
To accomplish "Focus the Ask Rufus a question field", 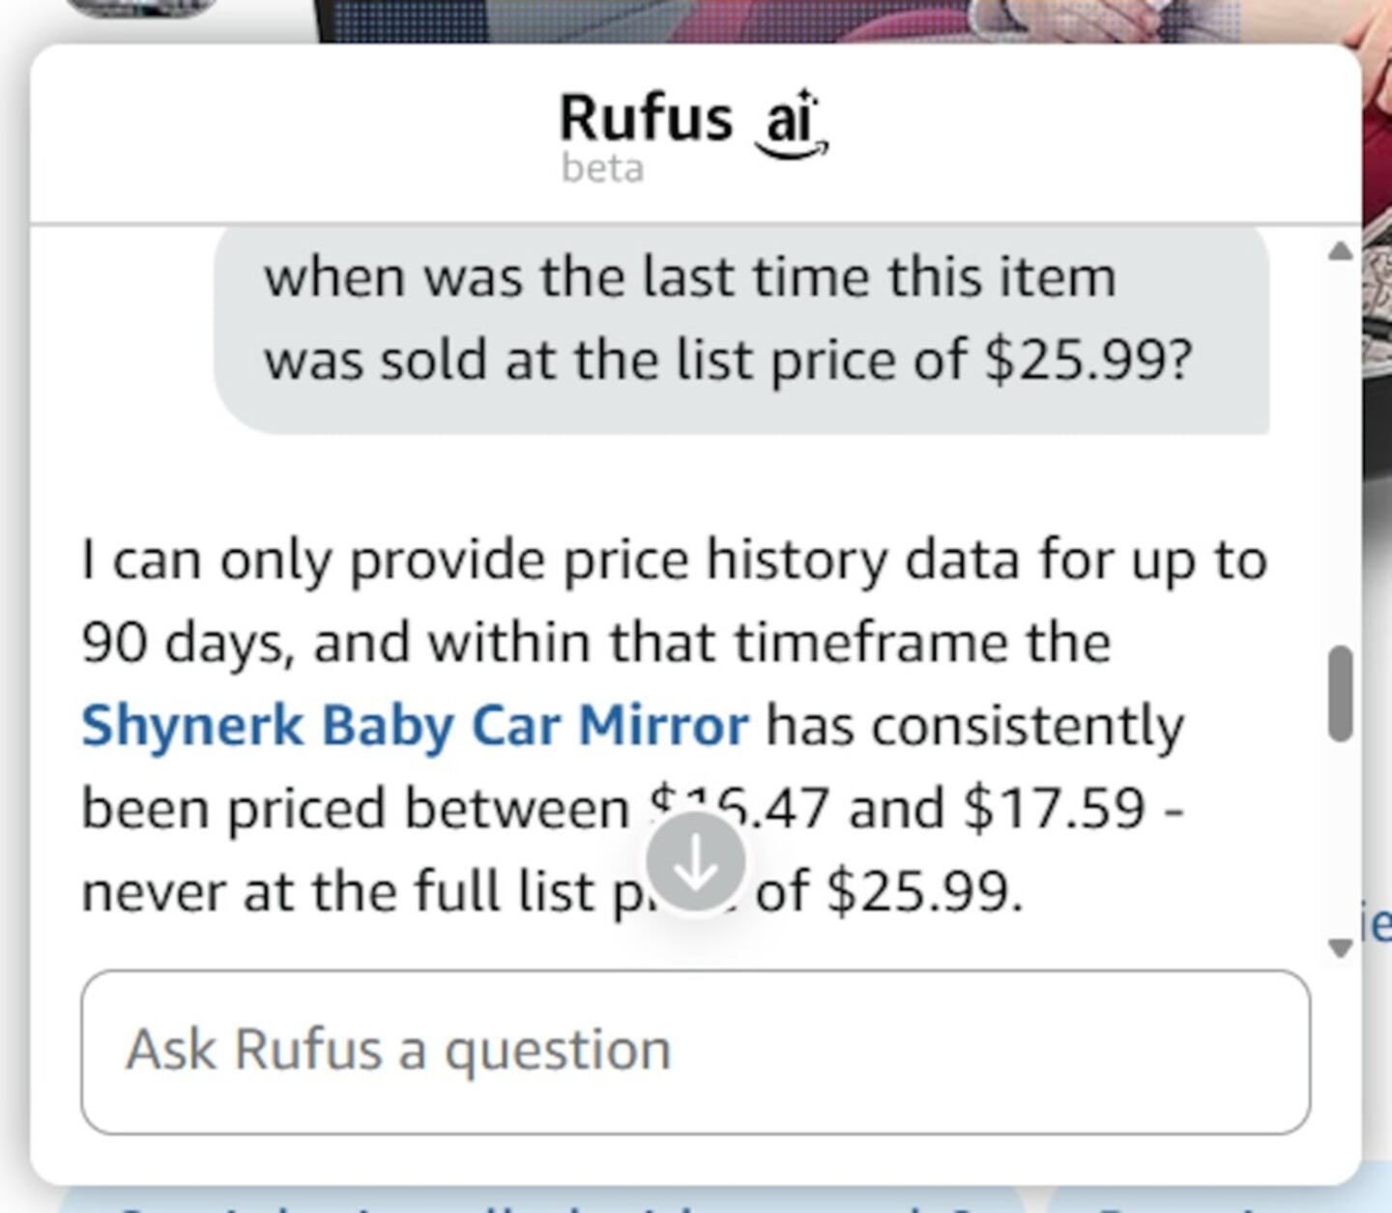I will [x=695, y=1051].
